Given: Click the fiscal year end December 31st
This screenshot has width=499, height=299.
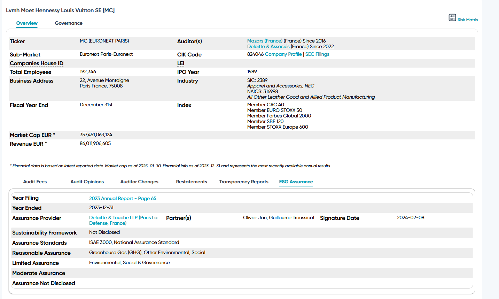Looking at the screenshot, I should (96, 105).
